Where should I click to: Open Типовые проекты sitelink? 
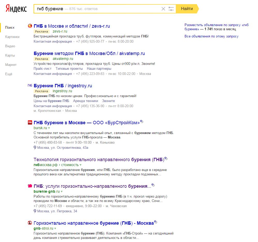[x=69, y=68]
